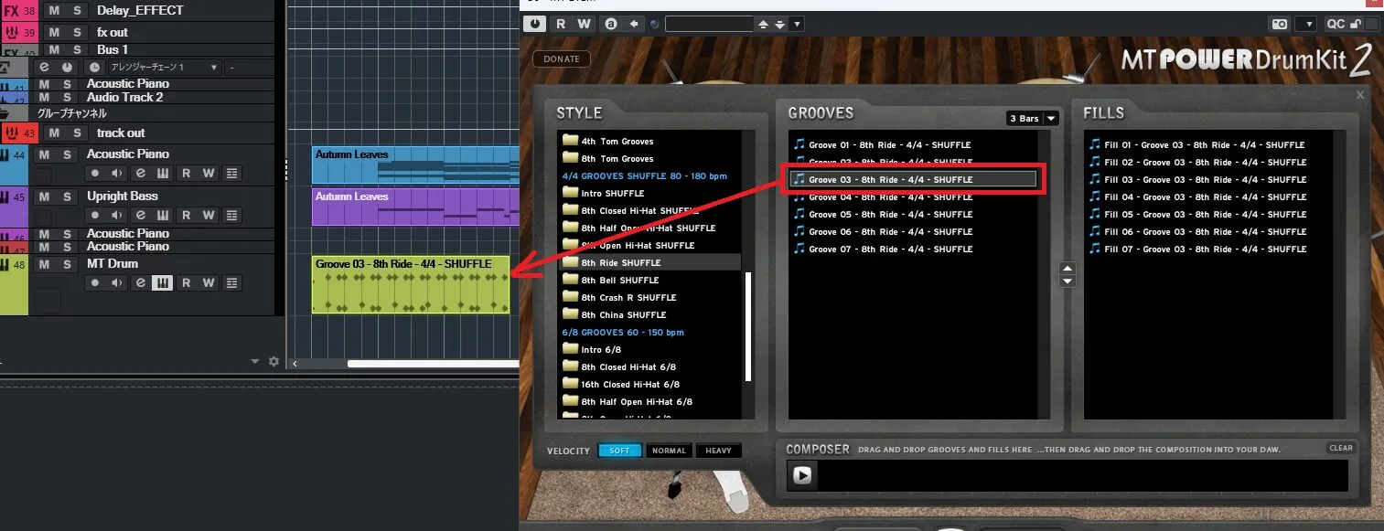The image size is (1384, 531).
Task: Mute the Bus 1 track
Action: (x=55, y=49)
